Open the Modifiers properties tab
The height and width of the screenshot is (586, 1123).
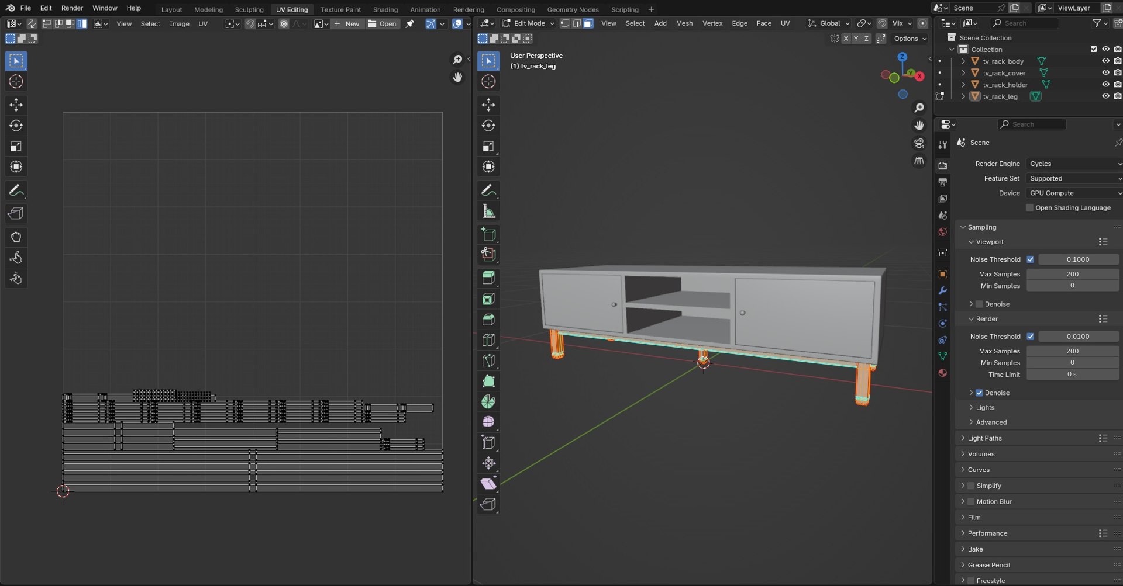tap(942, 290)
